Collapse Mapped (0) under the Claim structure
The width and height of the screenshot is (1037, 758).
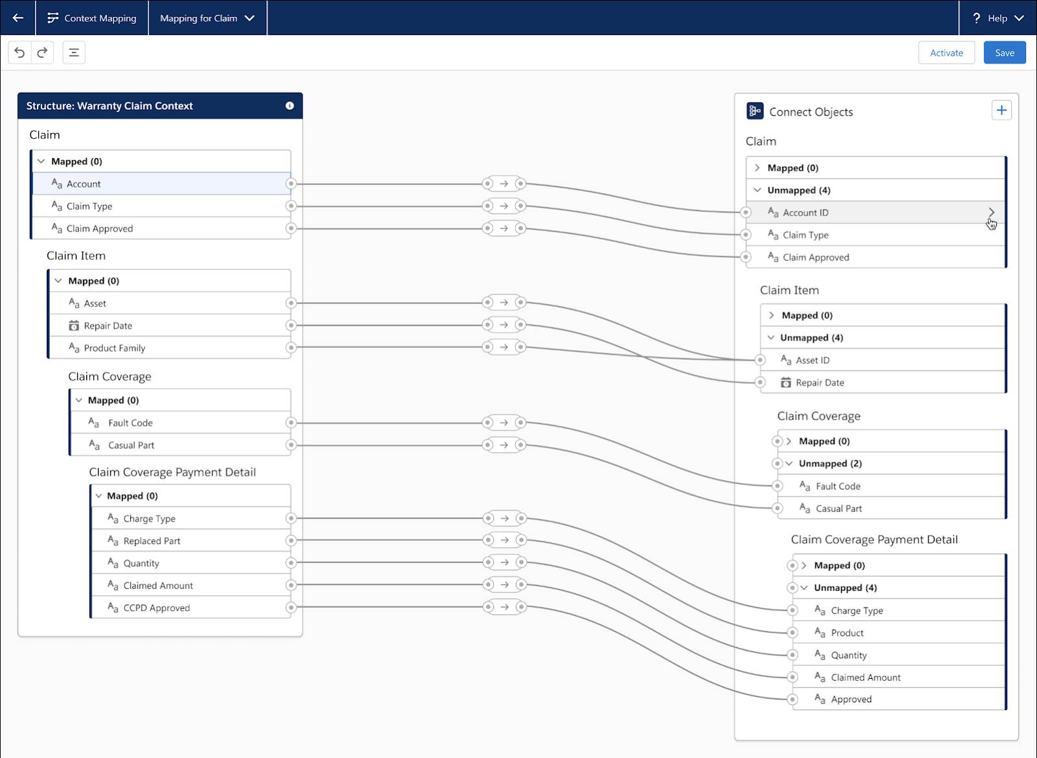[41, 161]
